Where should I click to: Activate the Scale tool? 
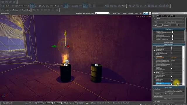pyautogui.click(x=40, y=6)
